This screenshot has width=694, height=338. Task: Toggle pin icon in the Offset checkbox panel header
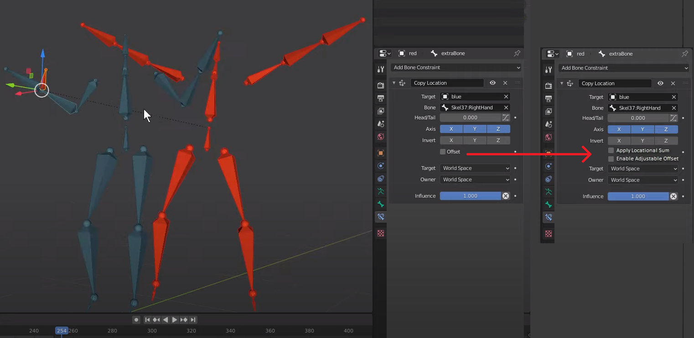point(517,53)
